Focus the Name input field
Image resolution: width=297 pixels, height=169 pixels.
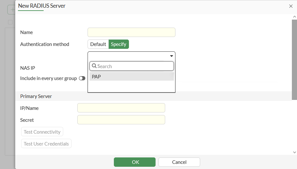131,32
